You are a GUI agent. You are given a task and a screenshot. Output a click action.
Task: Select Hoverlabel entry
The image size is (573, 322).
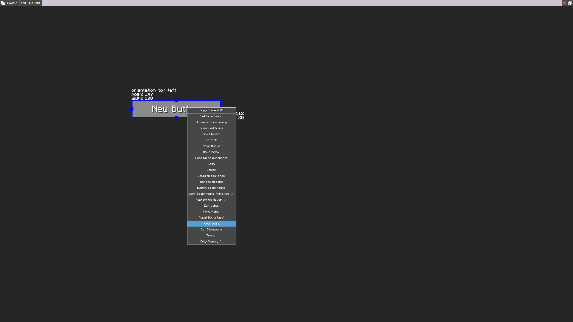coord(212,212)
